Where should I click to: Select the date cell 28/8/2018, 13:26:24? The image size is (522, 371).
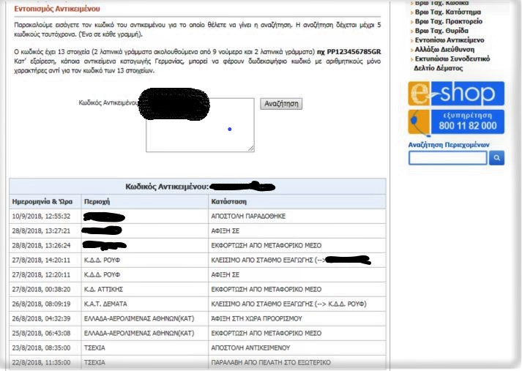click(41, 246)
